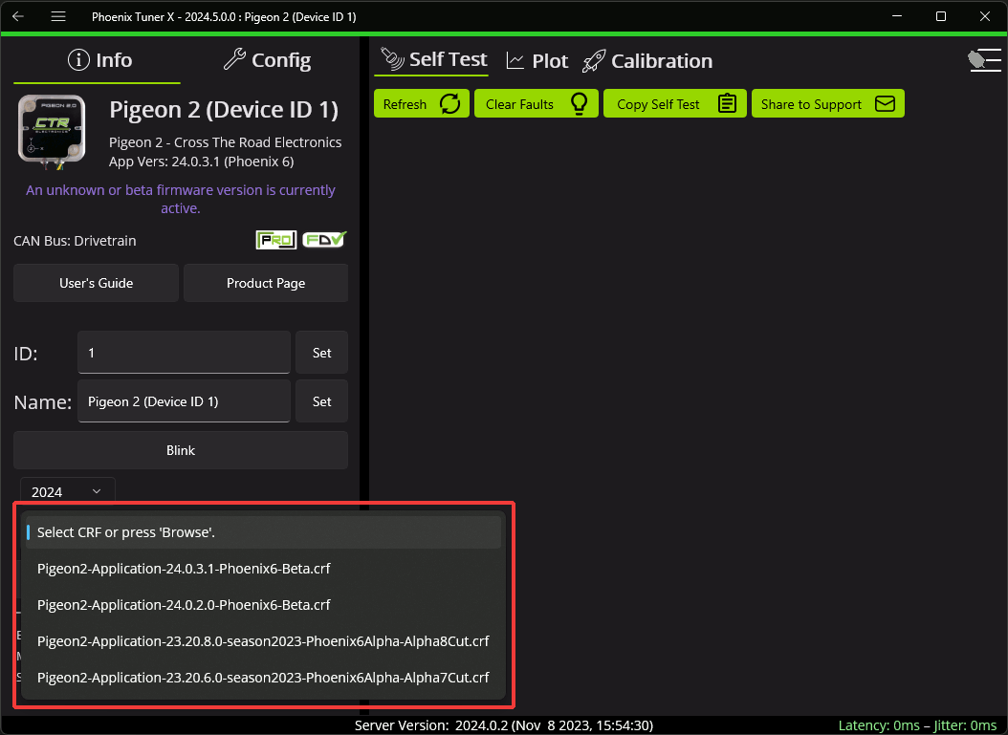1008x735 pixels.
Task: Choose Pigeon2-Application-24.0.3.1-Phoenix6-Beta.crf
Action: pyautogui.click(x=262, y=569)
